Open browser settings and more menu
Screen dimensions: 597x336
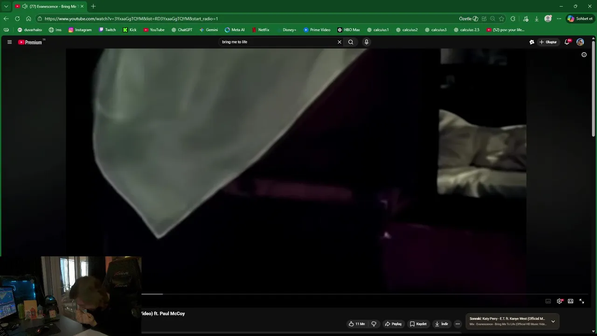(x=559, y=19)
